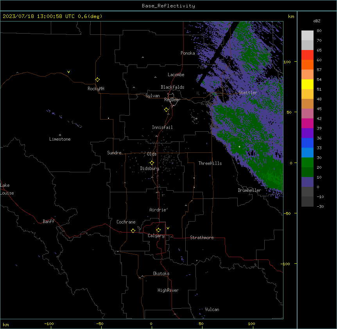Select the Didsbury label
The height and width of the screenshot is (329, 337).
coord(150,168)
